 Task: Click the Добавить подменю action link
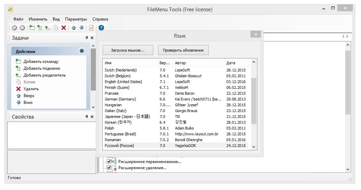(x=42, y=68)
